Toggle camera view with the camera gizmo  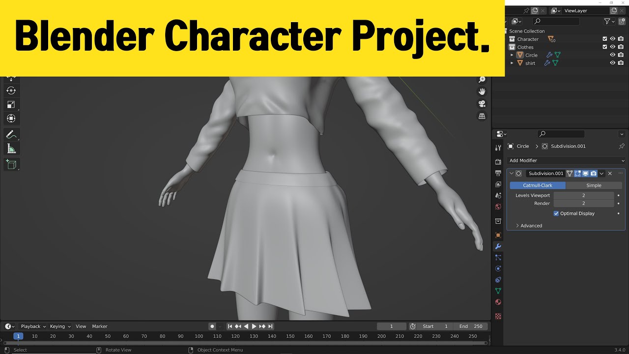pyautogui.click(x=482, y=104)
